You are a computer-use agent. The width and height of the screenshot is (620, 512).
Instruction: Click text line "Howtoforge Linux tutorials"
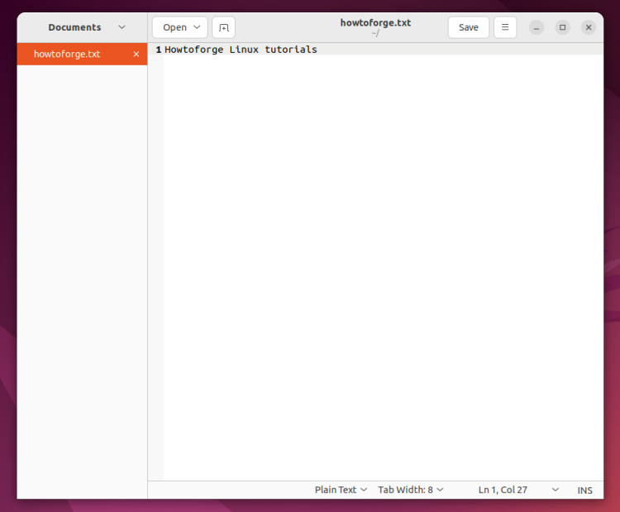(241, 50)
